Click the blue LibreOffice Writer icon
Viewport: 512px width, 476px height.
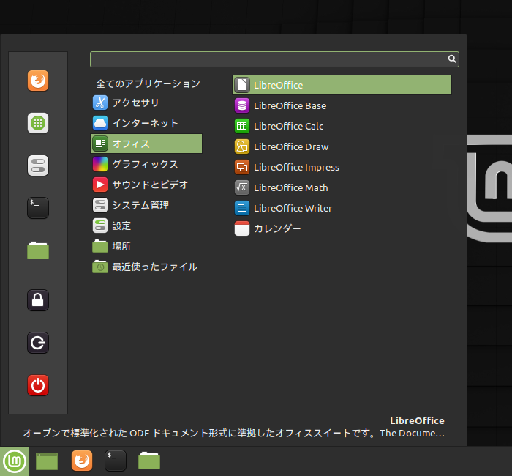[242, 208]
